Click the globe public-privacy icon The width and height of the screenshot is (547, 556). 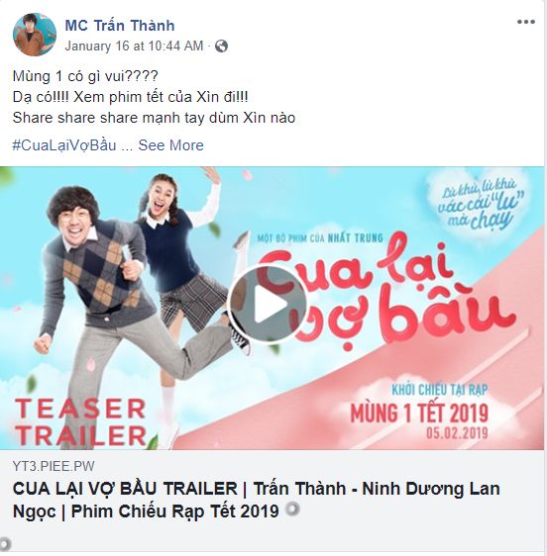pos(221,46)
